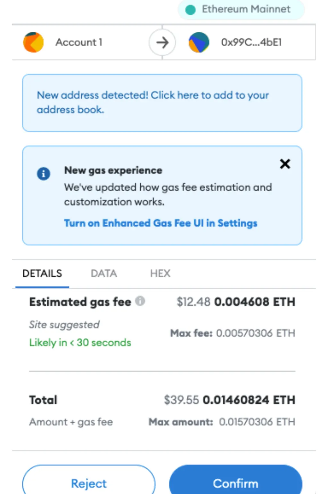Reject the transaction
Image resolution: width=320 pixels, height=494 pixels.
point(89,483)
